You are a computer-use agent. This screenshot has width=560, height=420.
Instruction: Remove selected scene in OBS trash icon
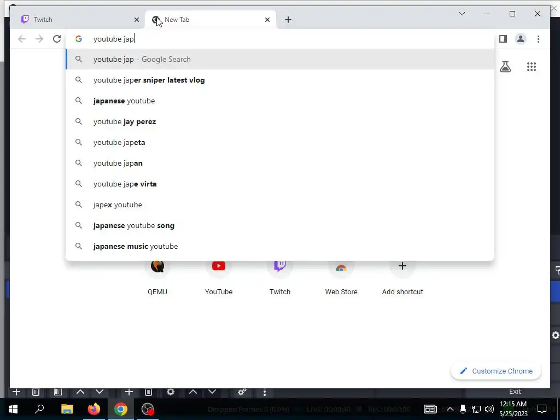pos(36,392)
